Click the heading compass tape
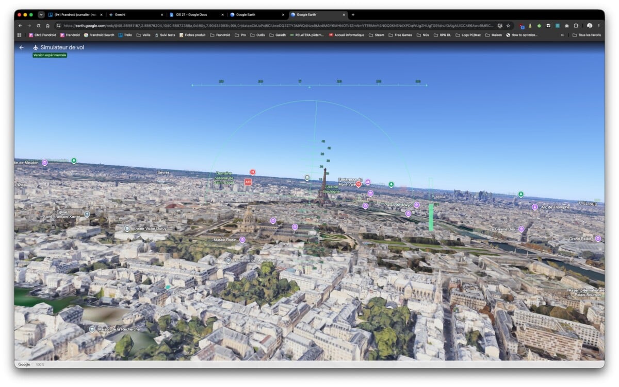Image resolution: width=619 pixels, height=387 pixels. pos(309,83)
